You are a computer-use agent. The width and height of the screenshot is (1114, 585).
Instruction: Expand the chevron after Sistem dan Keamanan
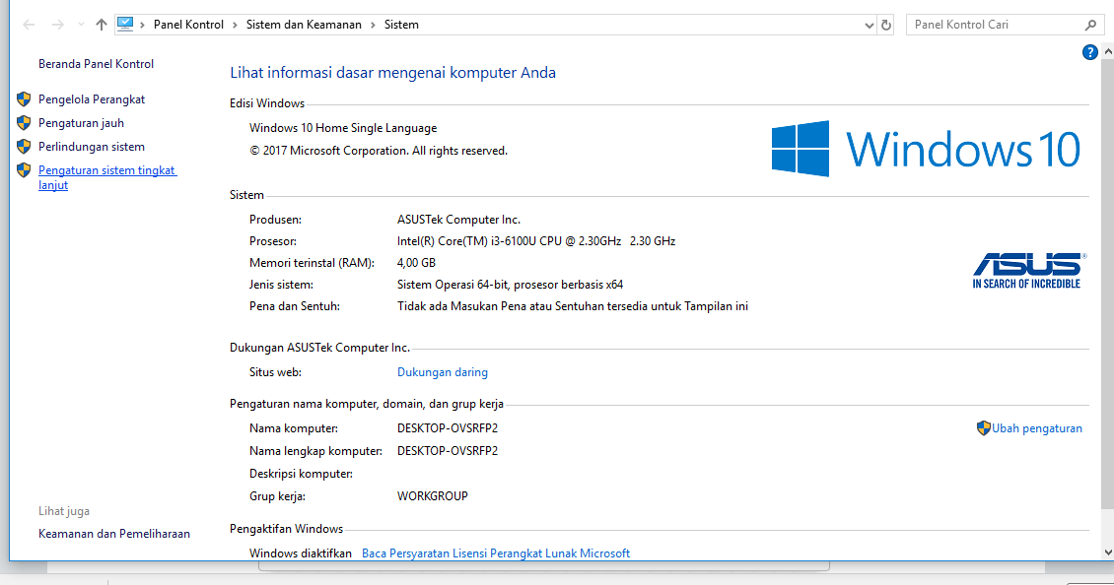[374, 25]
